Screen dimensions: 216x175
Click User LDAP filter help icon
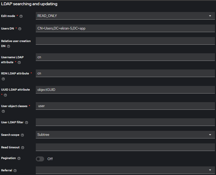coord(26,122)
